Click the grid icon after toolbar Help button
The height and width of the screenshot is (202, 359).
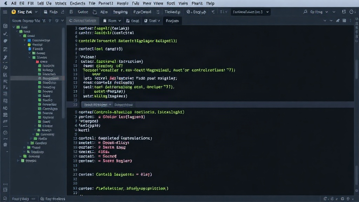(x=71, y=12)
